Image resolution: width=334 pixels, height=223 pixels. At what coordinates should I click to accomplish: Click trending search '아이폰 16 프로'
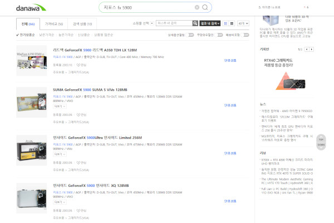point(269,7)
